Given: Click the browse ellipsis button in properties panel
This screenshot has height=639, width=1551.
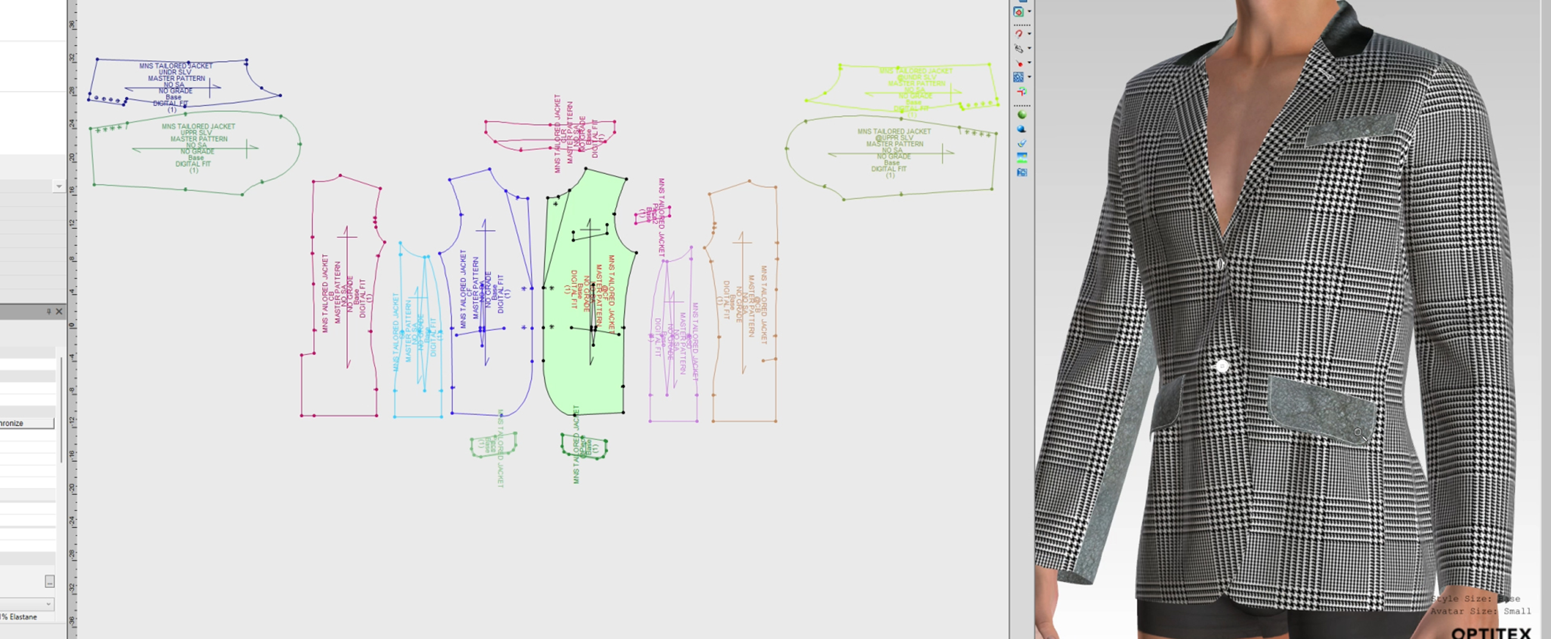Looking at the screenshot, I should (x=49, y=581).
